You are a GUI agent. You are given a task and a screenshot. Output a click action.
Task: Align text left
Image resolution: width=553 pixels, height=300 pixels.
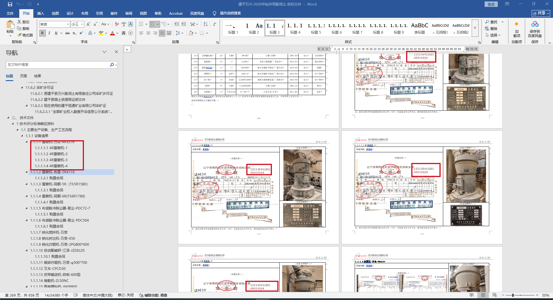tap(141, 33)
